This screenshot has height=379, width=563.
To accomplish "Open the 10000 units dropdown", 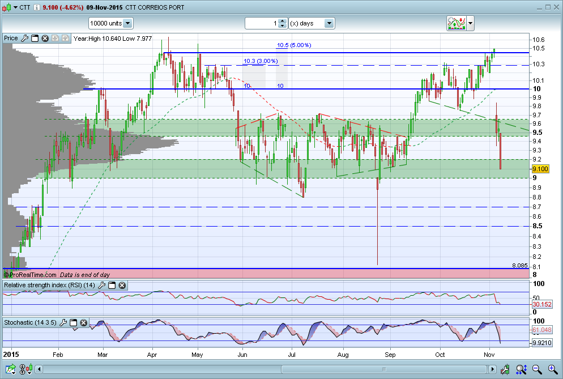I will click(127, 23).
